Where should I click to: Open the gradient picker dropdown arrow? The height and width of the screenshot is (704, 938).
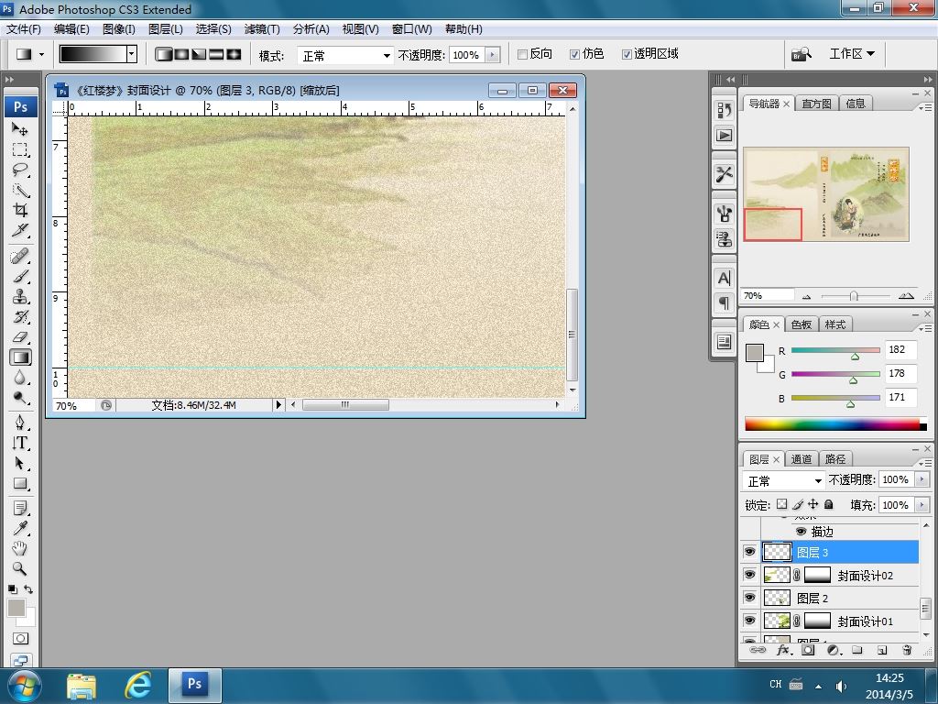[x=131, y=54]
